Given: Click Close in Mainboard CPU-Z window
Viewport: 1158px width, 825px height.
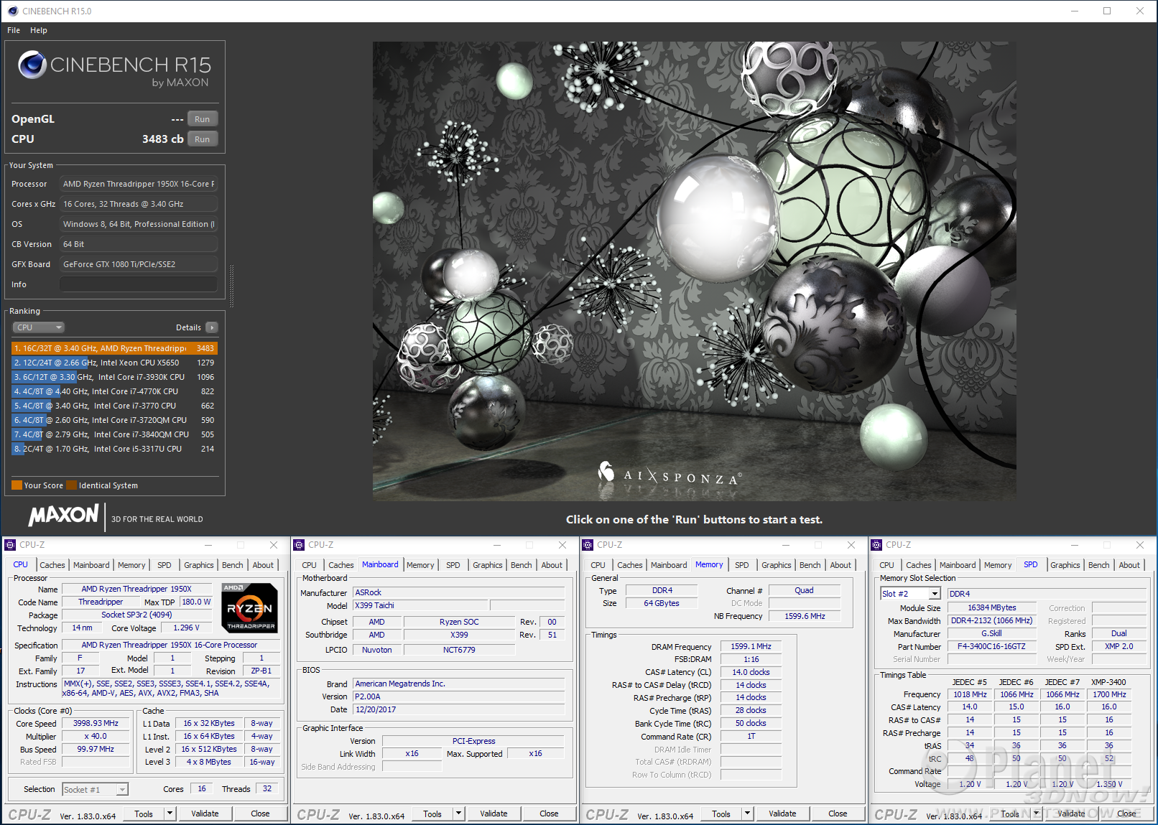Looking at the screenshot, I should coord(550,814).
